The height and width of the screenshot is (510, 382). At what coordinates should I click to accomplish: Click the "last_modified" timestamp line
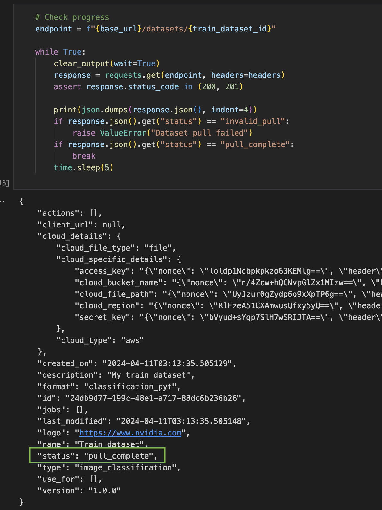pos(144,421)
